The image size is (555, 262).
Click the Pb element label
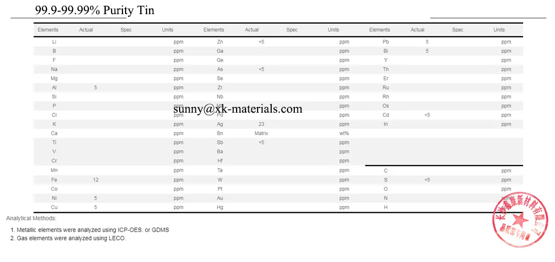386,41
